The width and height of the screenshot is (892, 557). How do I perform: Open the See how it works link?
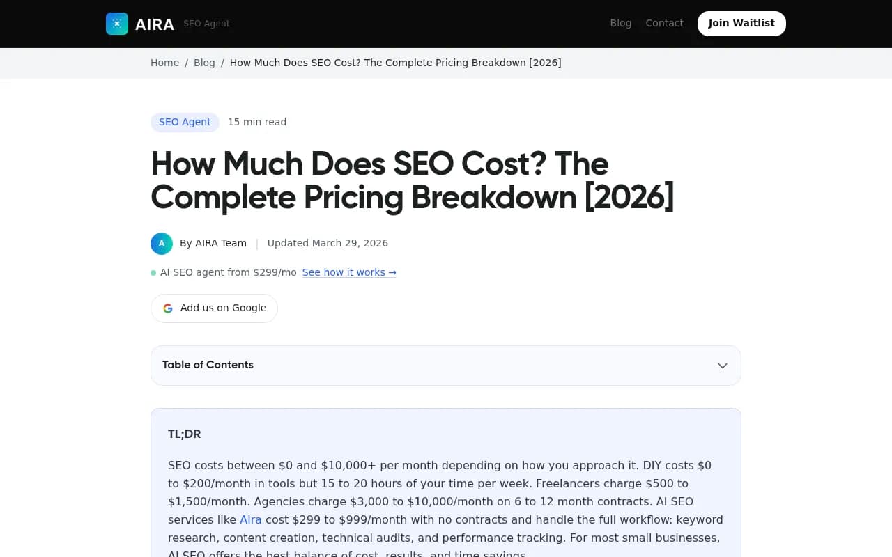point(349,272)
